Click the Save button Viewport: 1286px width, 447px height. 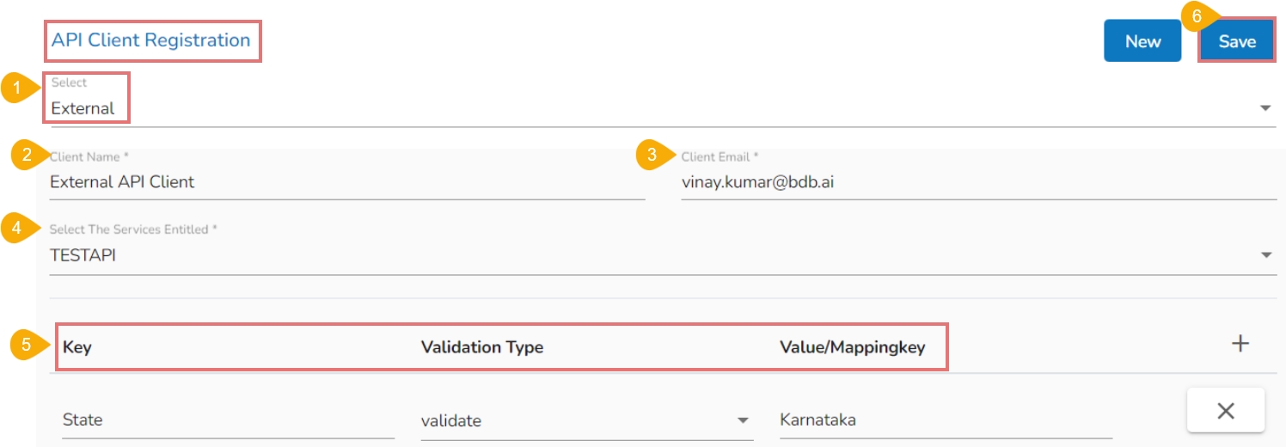(x=1236, y=41)
